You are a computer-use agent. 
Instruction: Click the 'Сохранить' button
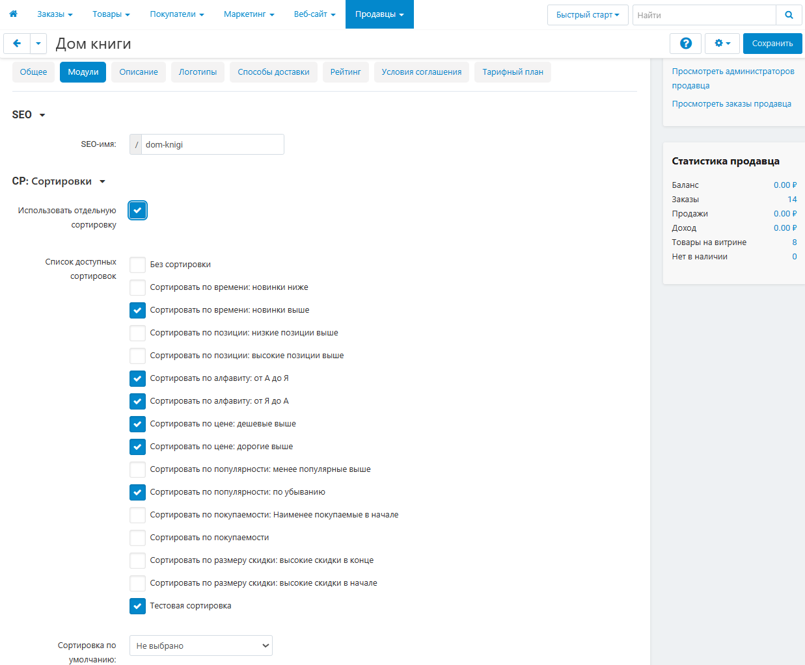coord(772,44)
